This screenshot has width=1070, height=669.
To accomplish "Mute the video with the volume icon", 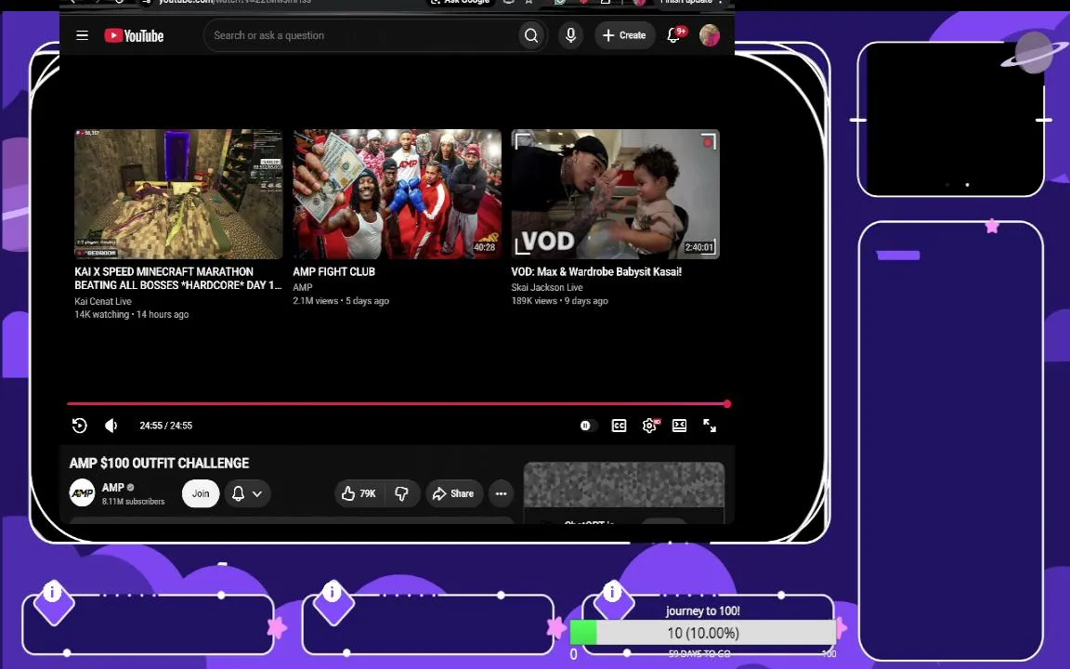I will coord(111,426).
